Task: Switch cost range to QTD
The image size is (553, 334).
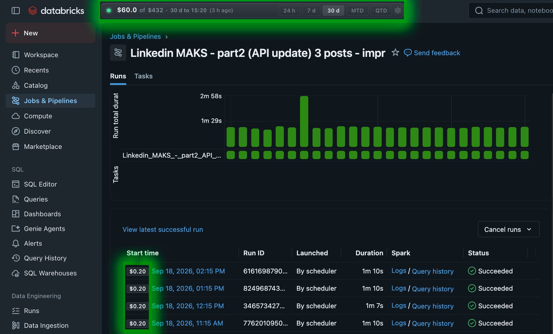Action: pyautogui.click(x=381, y=10)
